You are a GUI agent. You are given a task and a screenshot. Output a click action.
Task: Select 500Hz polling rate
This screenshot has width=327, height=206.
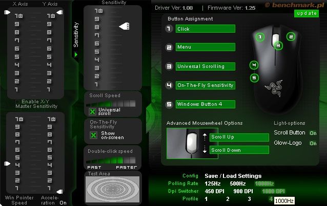coord(237,184)
